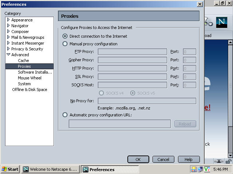
Task: Click the Reload button
Action: click(x=185, y=124)
